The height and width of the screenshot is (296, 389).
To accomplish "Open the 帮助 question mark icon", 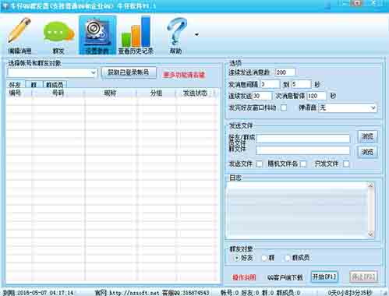I will (176, 35).
